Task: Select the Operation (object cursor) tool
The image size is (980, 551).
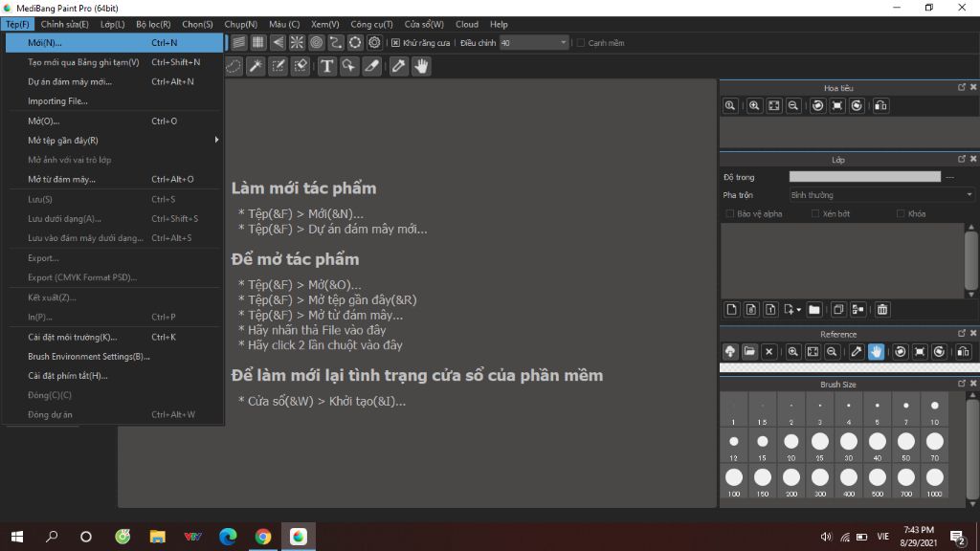Action: tap(349, 66)
